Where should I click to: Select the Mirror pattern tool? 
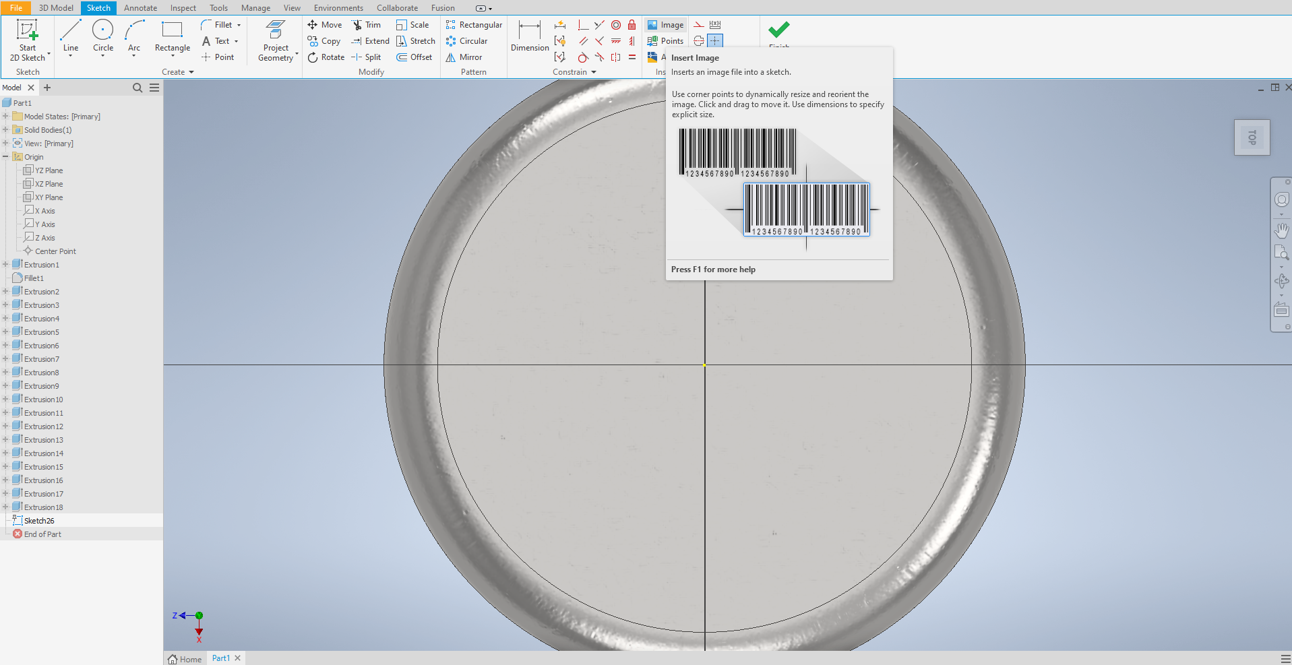coord(464,57)
